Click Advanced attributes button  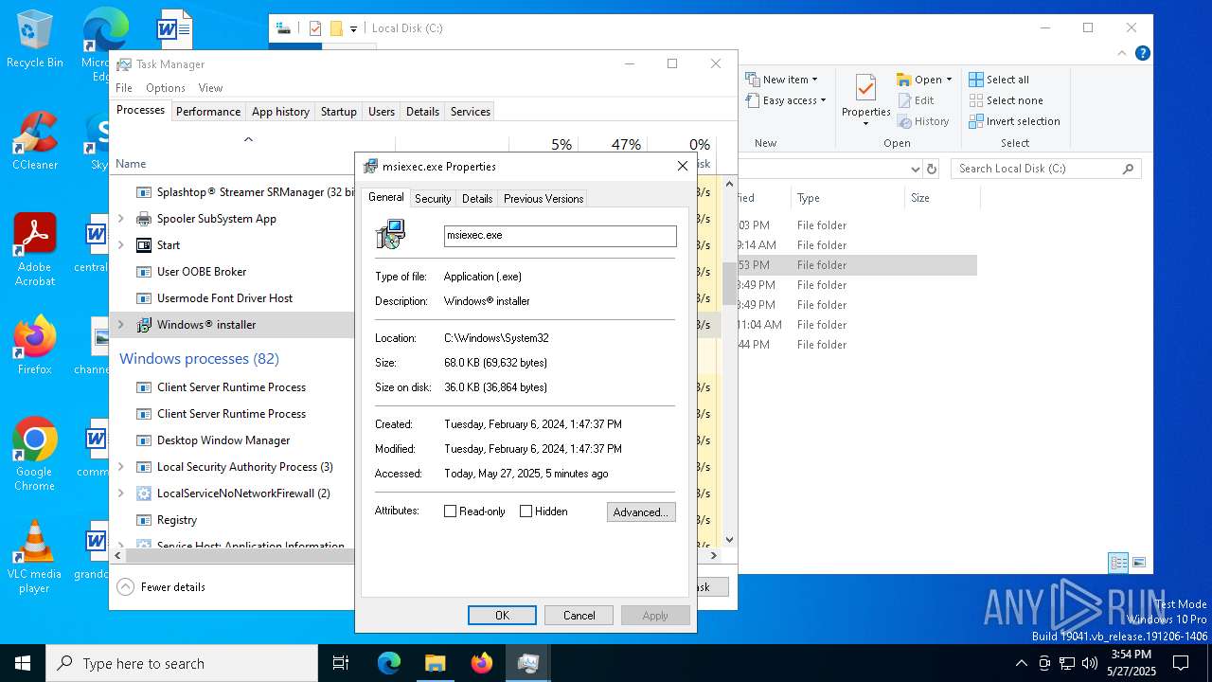coord(641,512)
